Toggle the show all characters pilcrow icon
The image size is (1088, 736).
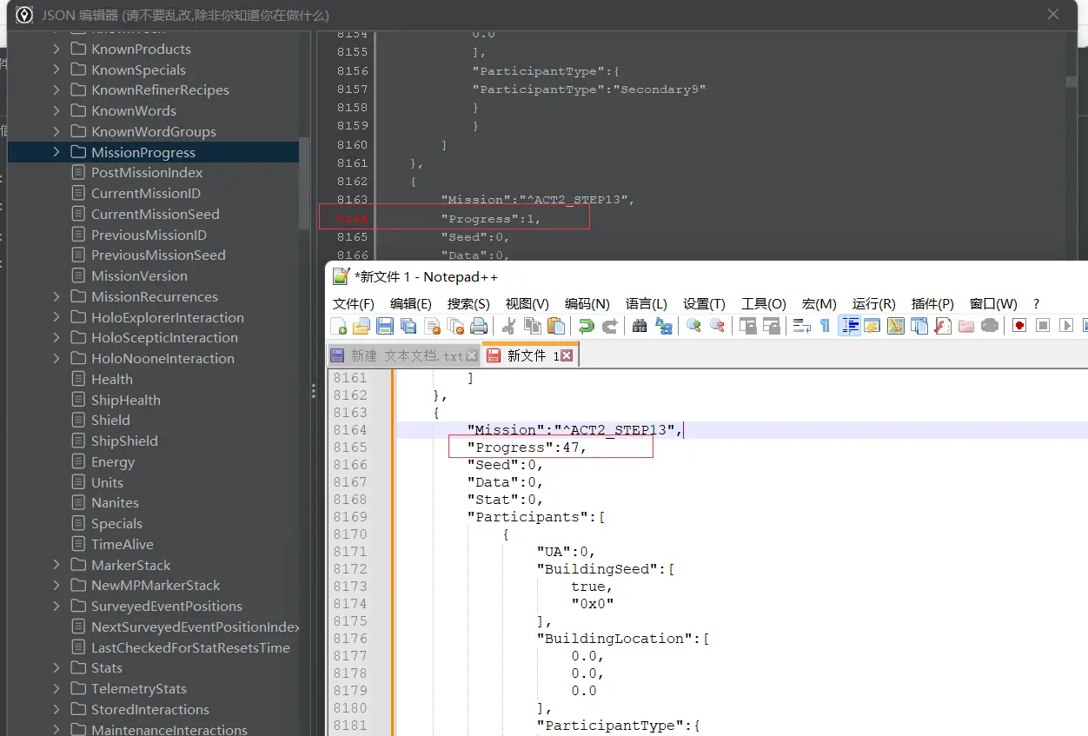826,326
